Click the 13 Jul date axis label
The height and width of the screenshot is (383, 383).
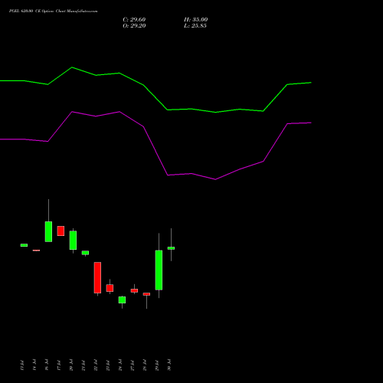[22, 365]
